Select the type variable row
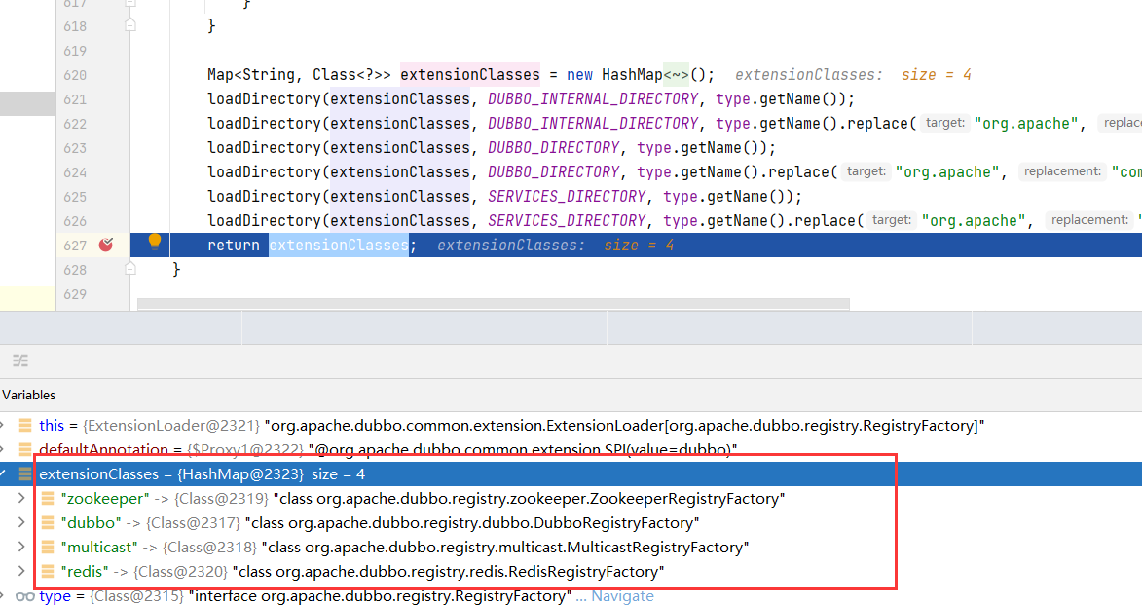 [571, 596]
